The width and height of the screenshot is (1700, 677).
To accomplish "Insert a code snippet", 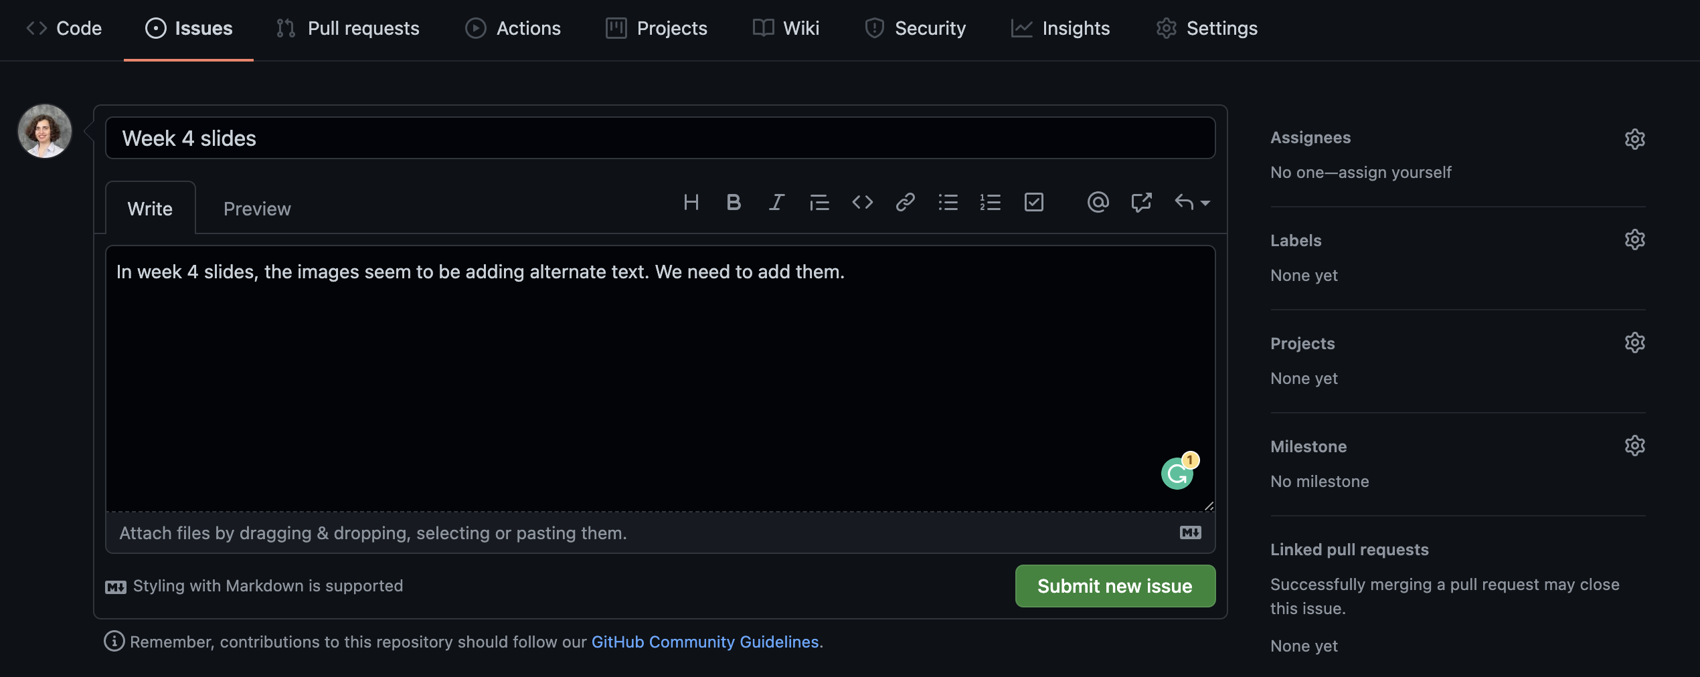I will 863,203.
